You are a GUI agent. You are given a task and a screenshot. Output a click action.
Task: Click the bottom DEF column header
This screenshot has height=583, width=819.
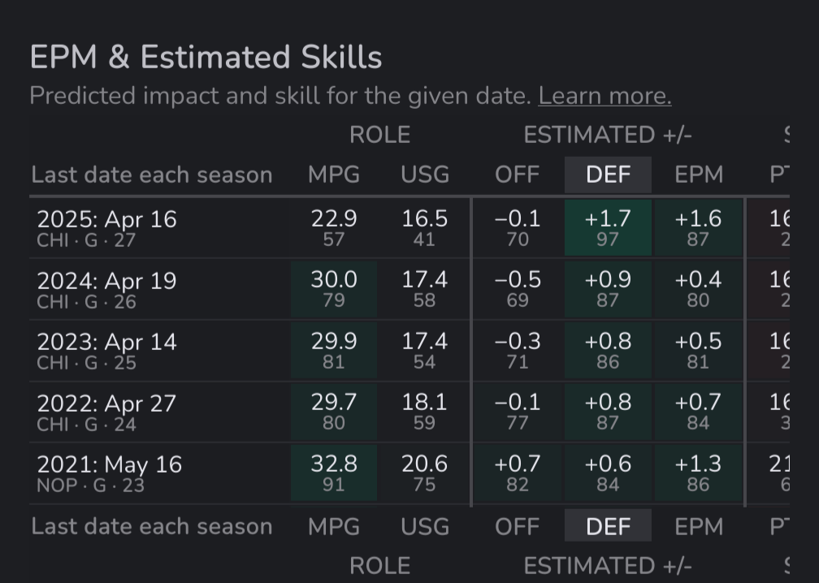point(608,526)
